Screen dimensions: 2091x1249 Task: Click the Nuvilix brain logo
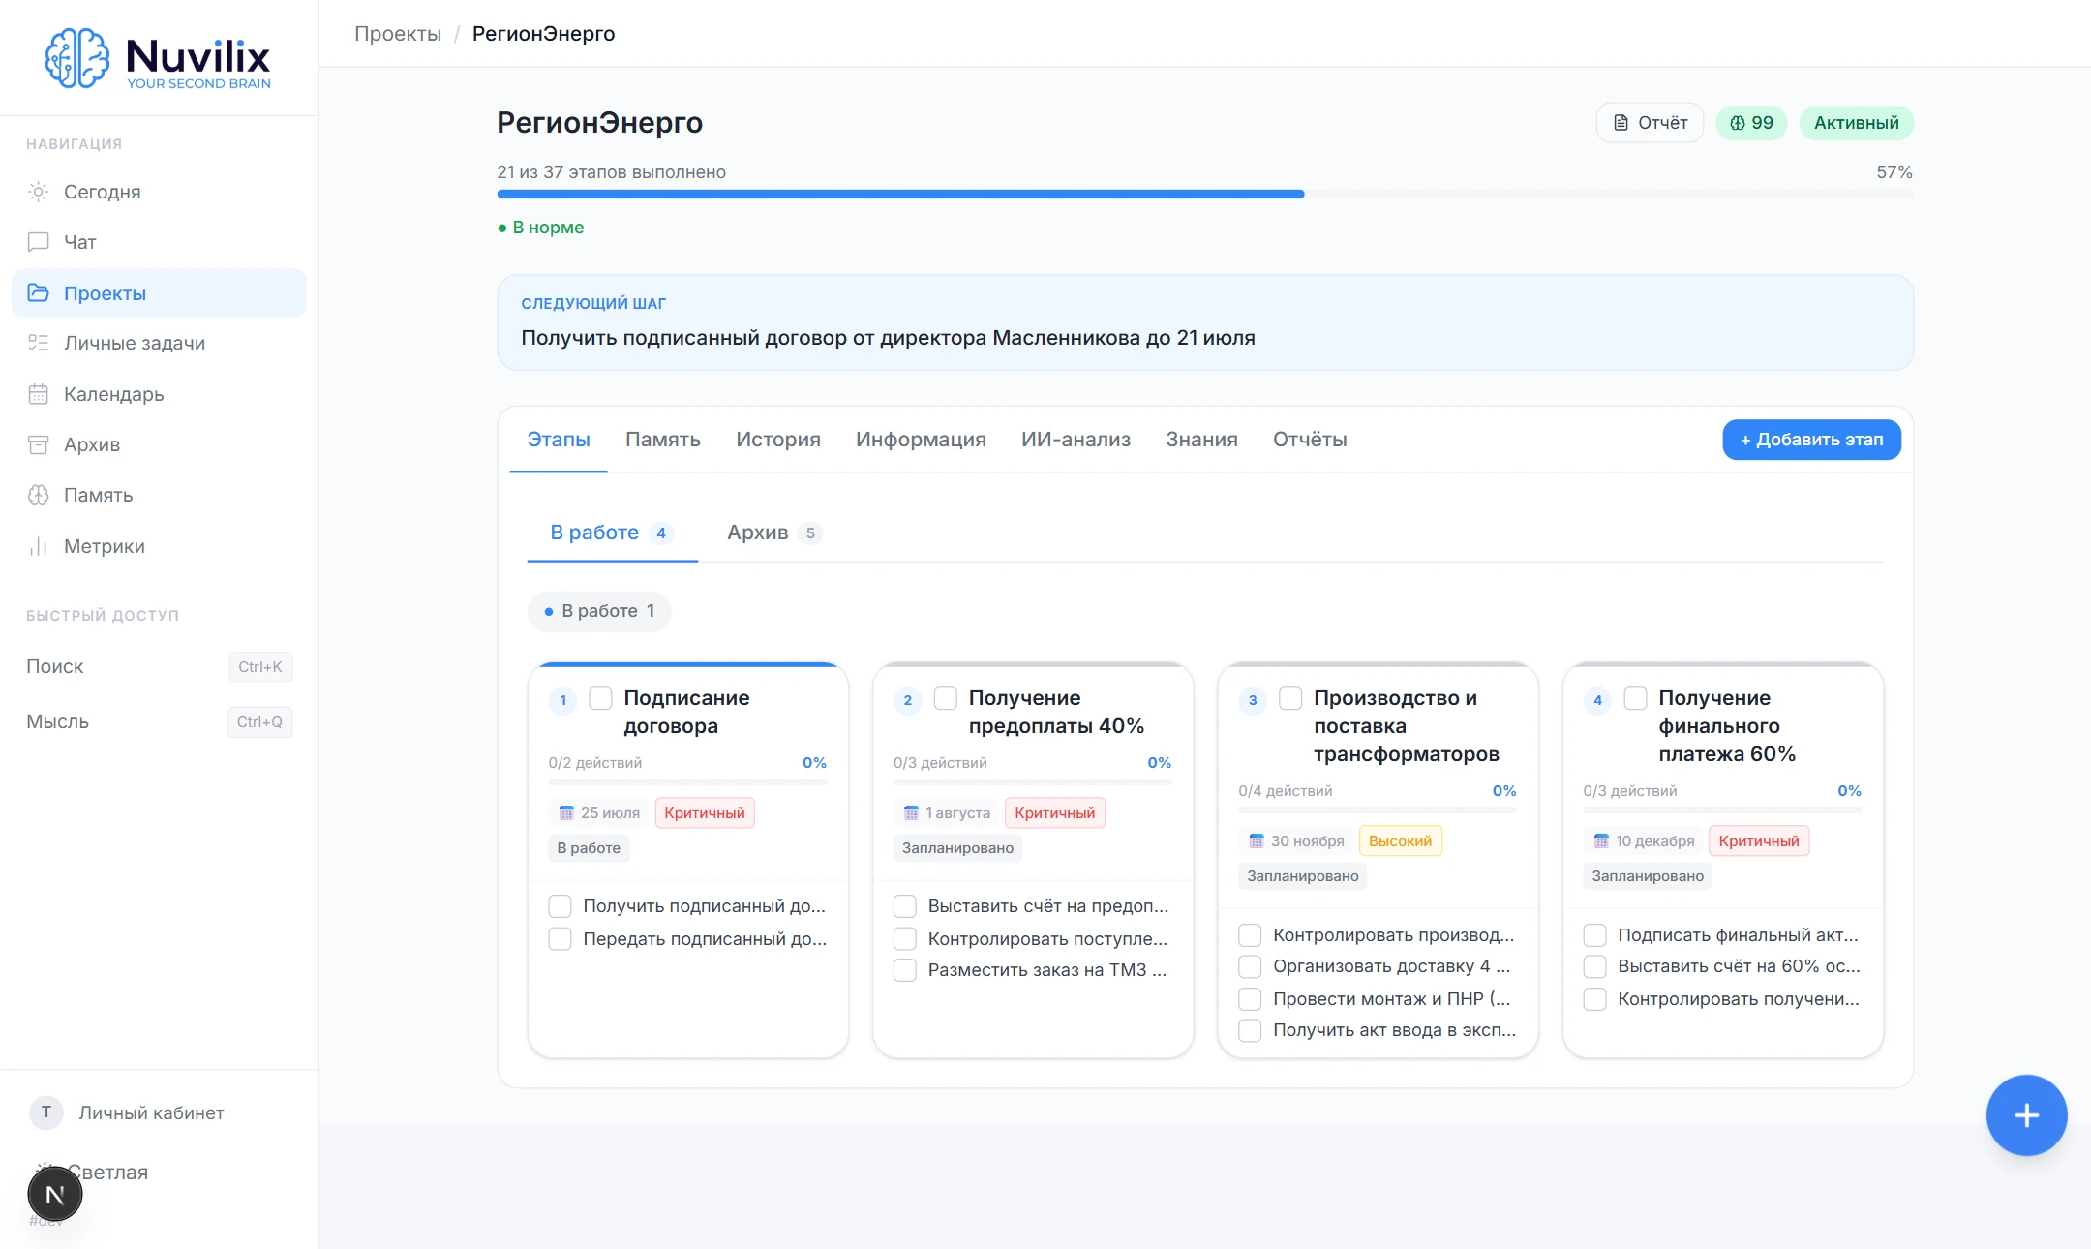77,58
